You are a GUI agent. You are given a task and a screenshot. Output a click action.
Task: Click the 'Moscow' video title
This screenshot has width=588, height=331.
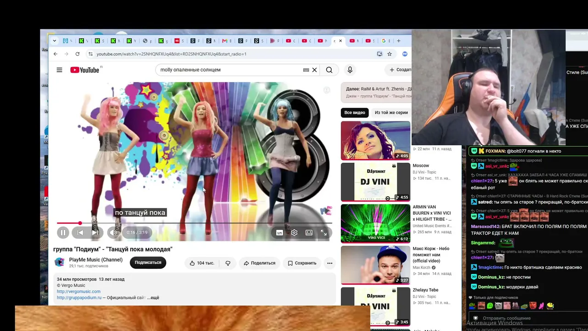click(x=421, y=165)
